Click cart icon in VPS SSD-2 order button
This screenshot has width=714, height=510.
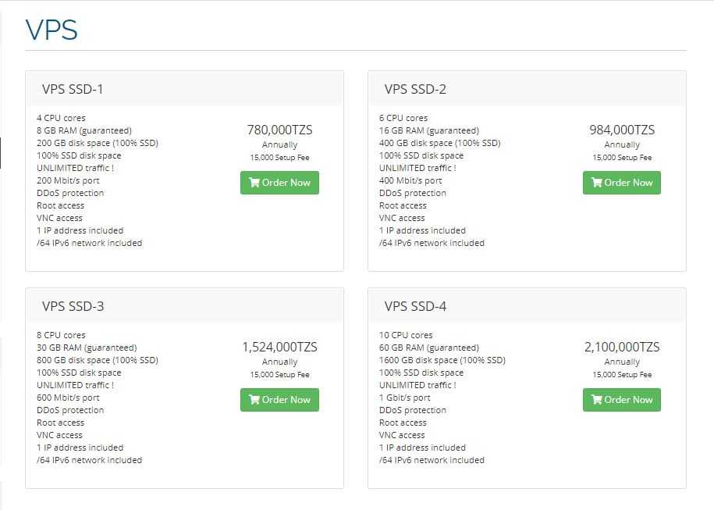click(x=596, y=183)
